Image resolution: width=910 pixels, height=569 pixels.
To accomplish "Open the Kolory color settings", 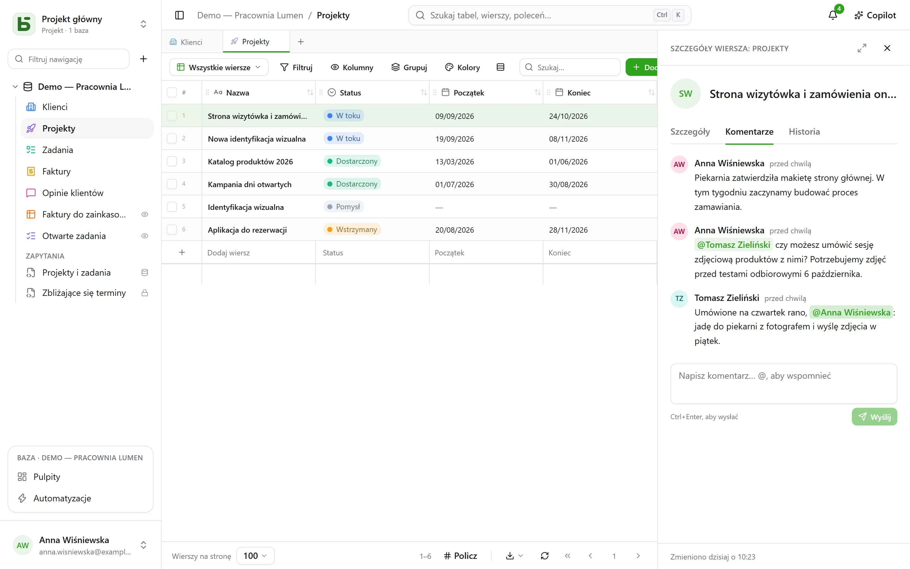I will 462,67.
